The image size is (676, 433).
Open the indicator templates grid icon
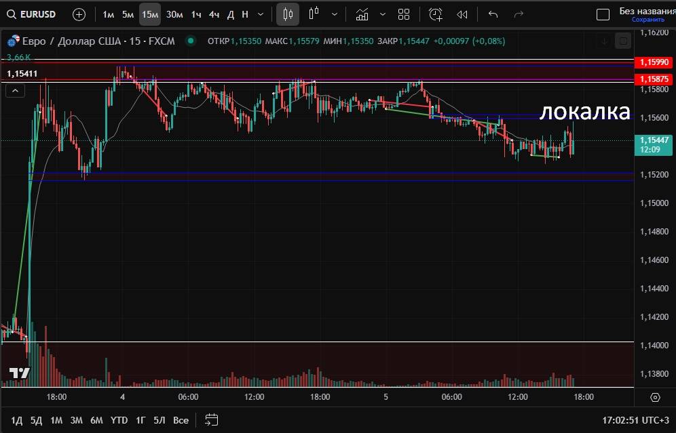point(404,14)
